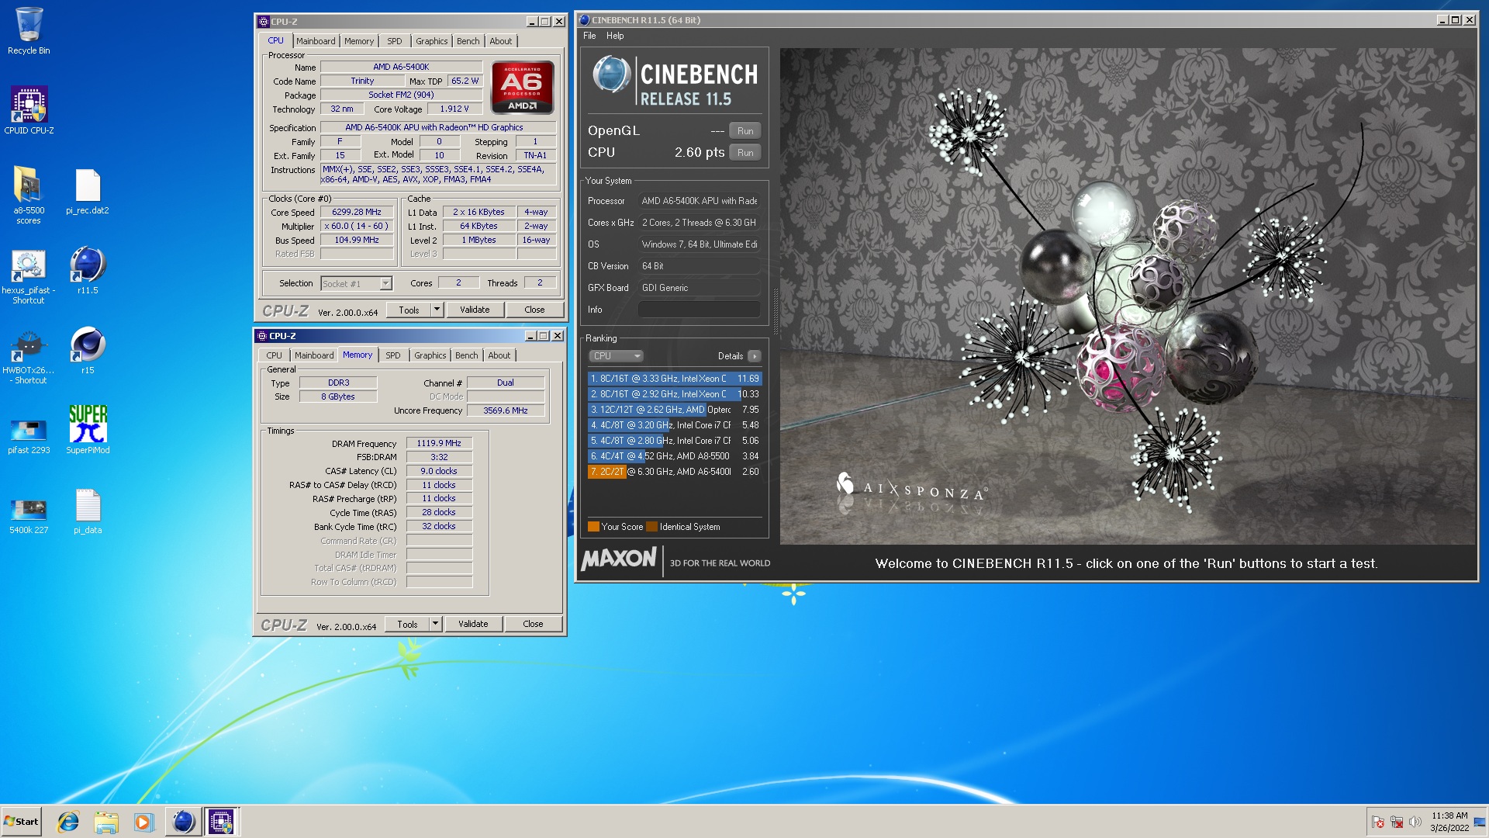Click the Start button
The image size is (1489, 838).
(21, 822)
